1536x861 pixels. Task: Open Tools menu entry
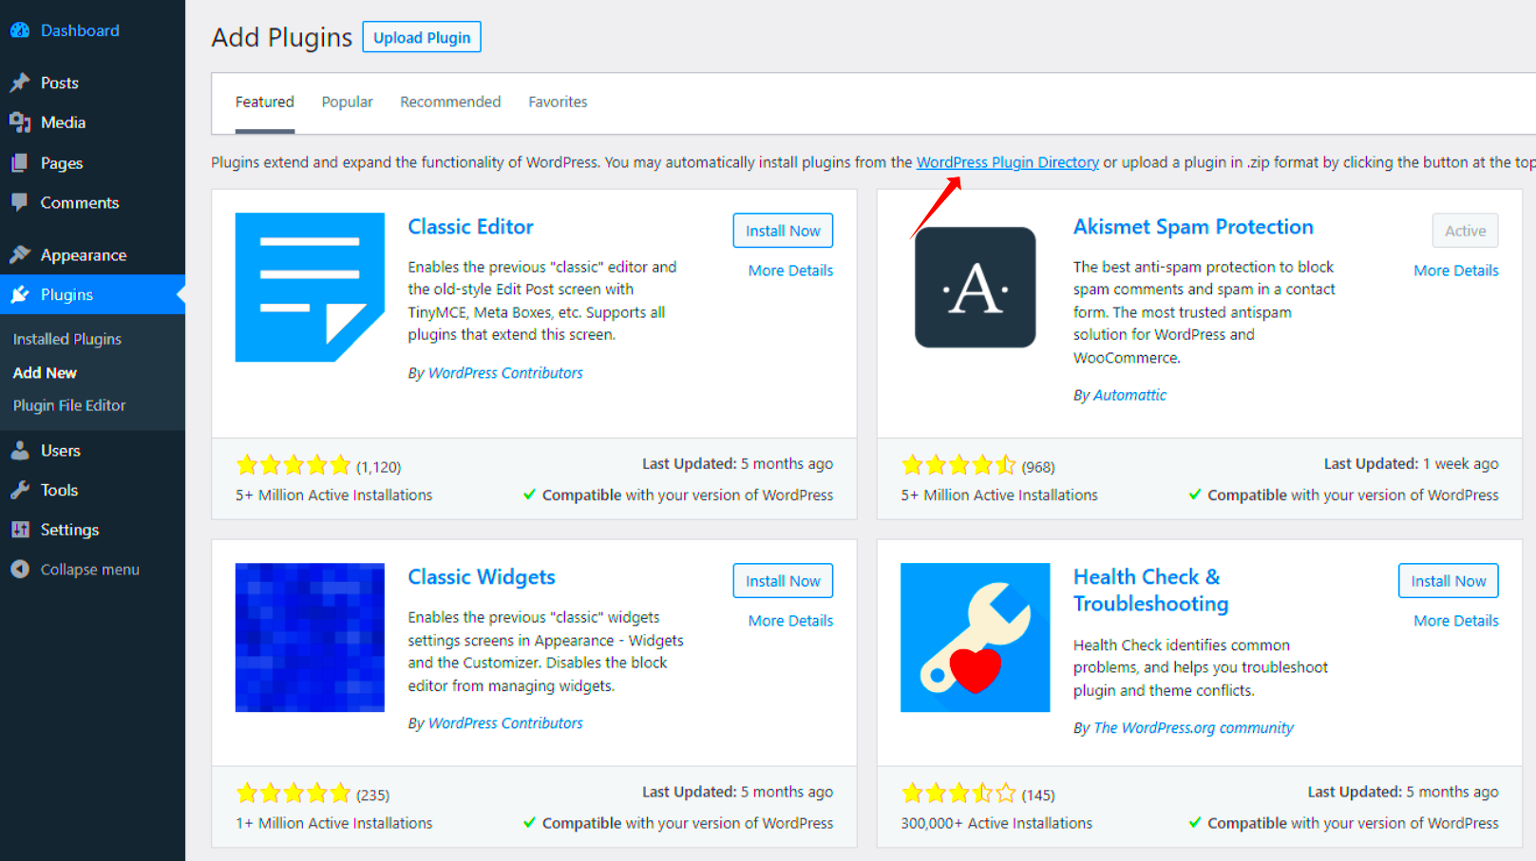(x=59, y=490)
